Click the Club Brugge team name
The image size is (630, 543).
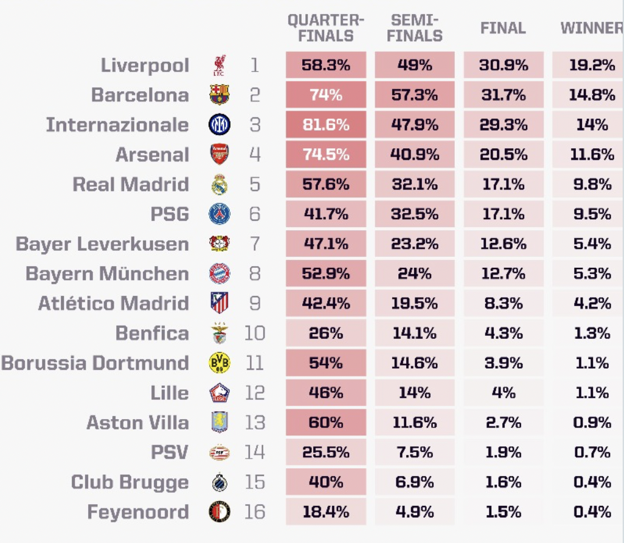coord(130,482)
